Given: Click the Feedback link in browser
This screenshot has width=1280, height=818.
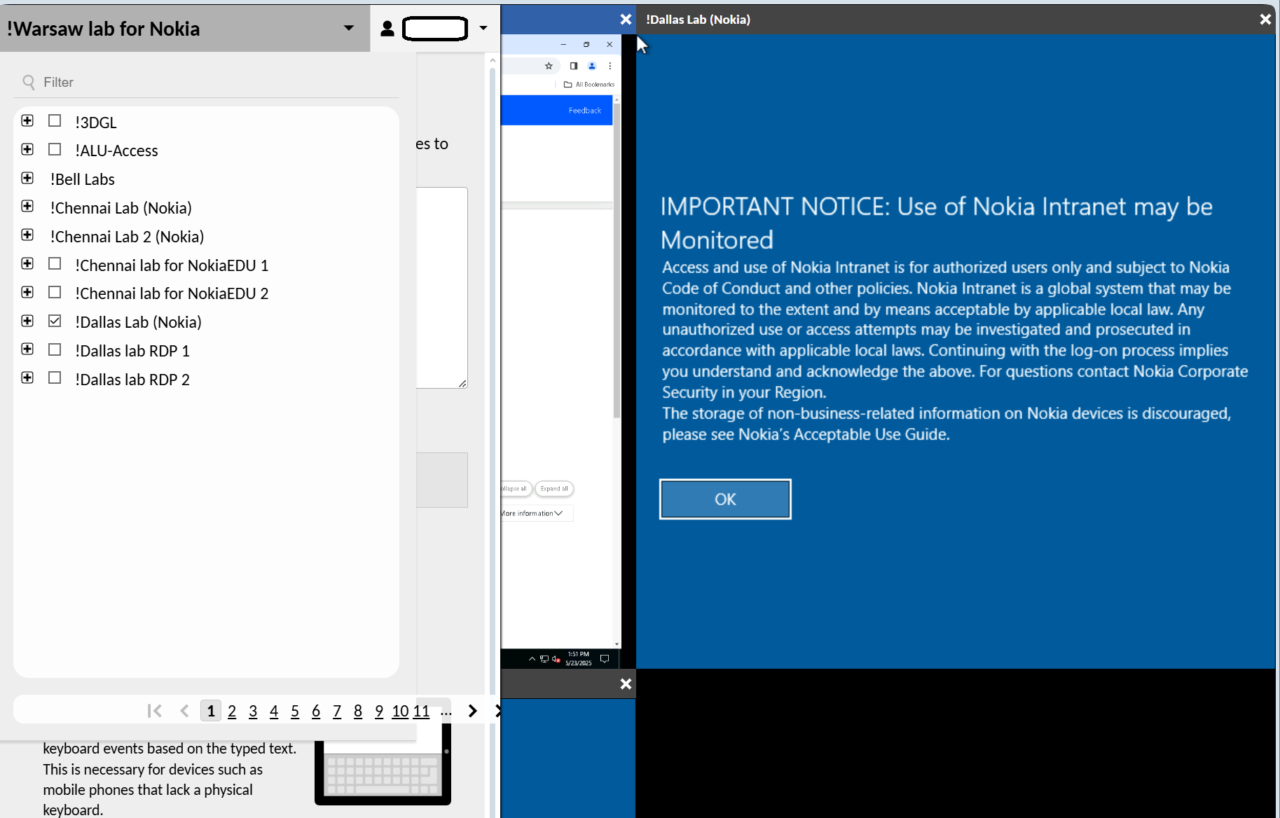Looking at the screenshot, I should click(584, 111).
